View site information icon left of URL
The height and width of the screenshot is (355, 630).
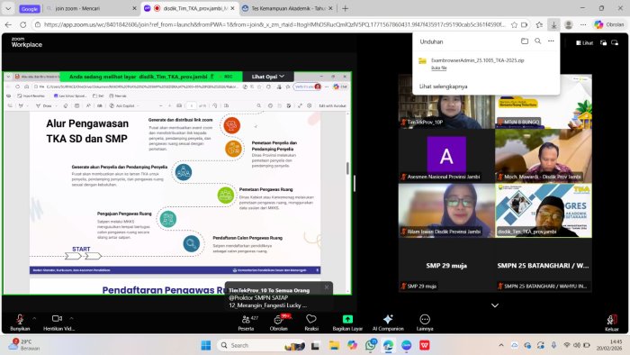coord(38,25)
